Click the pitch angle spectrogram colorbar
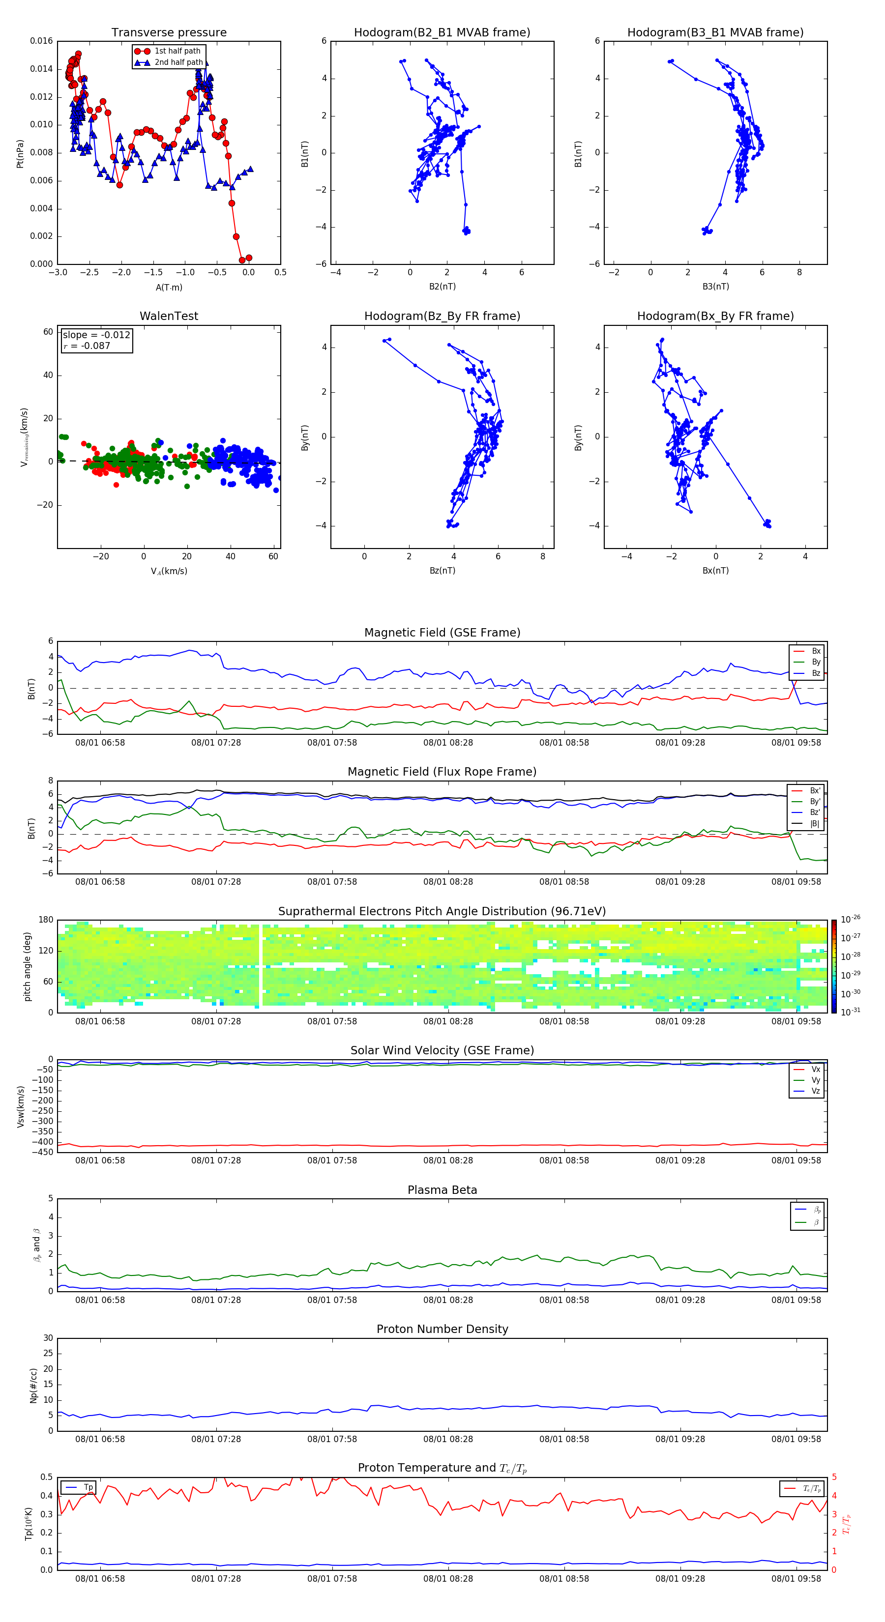Image resolution: width=885 pixels, height=1622 pixels. click(x=833, y=966)
